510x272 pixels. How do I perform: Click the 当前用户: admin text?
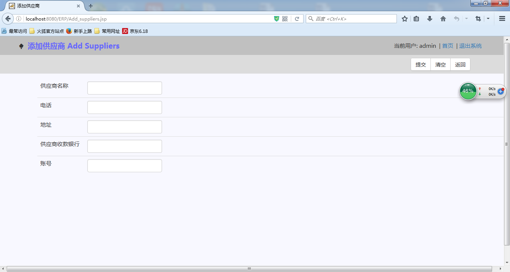click(x=415, y=46)
